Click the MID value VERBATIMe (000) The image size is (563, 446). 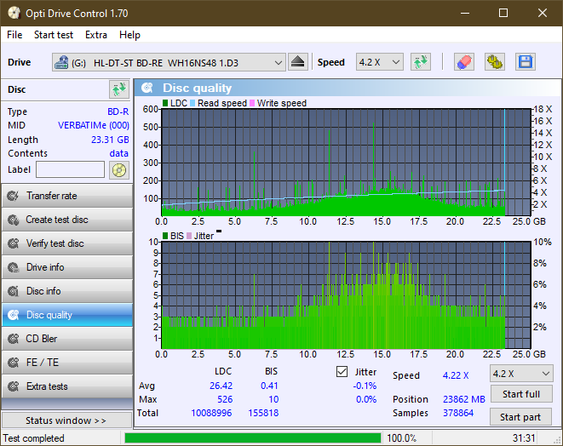coord(94,125)
